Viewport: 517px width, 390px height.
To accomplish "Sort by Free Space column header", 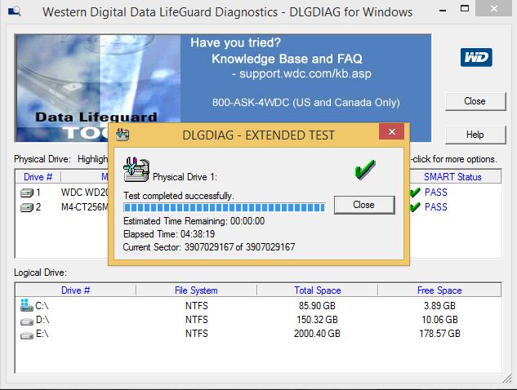I will click(439, 290).
